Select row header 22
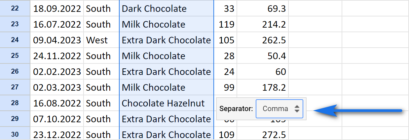This screenshot has width=409, height=140. 15,8
